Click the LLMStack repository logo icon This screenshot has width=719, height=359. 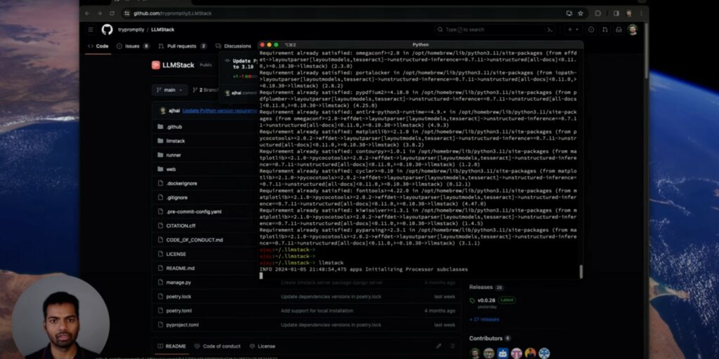[x=156, y=65]
